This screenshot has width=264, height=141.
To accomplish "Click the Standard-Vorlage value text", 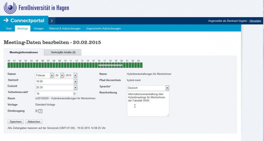I will point(45,105).
